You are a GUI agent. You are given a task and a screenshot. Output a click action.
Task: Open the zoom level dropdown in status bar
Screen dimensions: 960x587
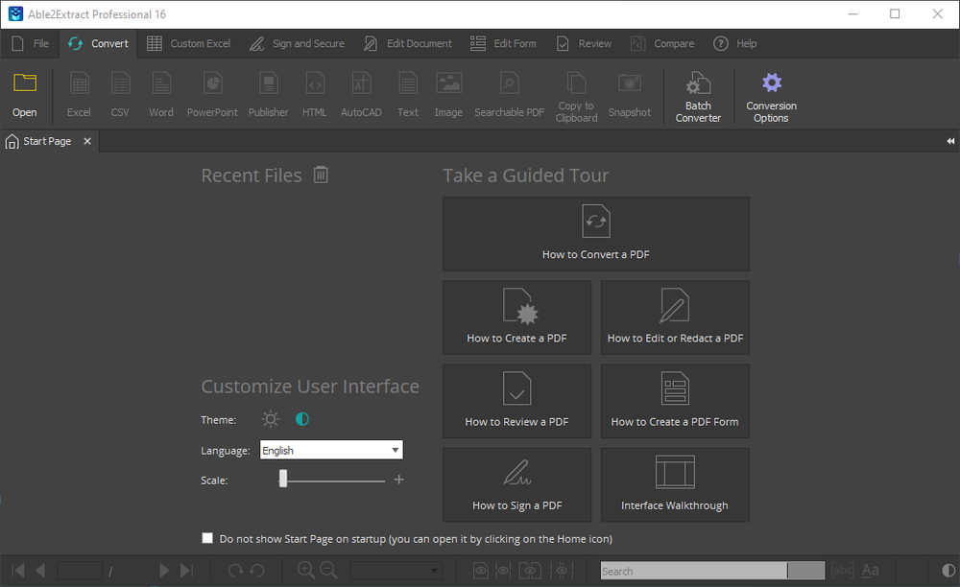(396, 571)
